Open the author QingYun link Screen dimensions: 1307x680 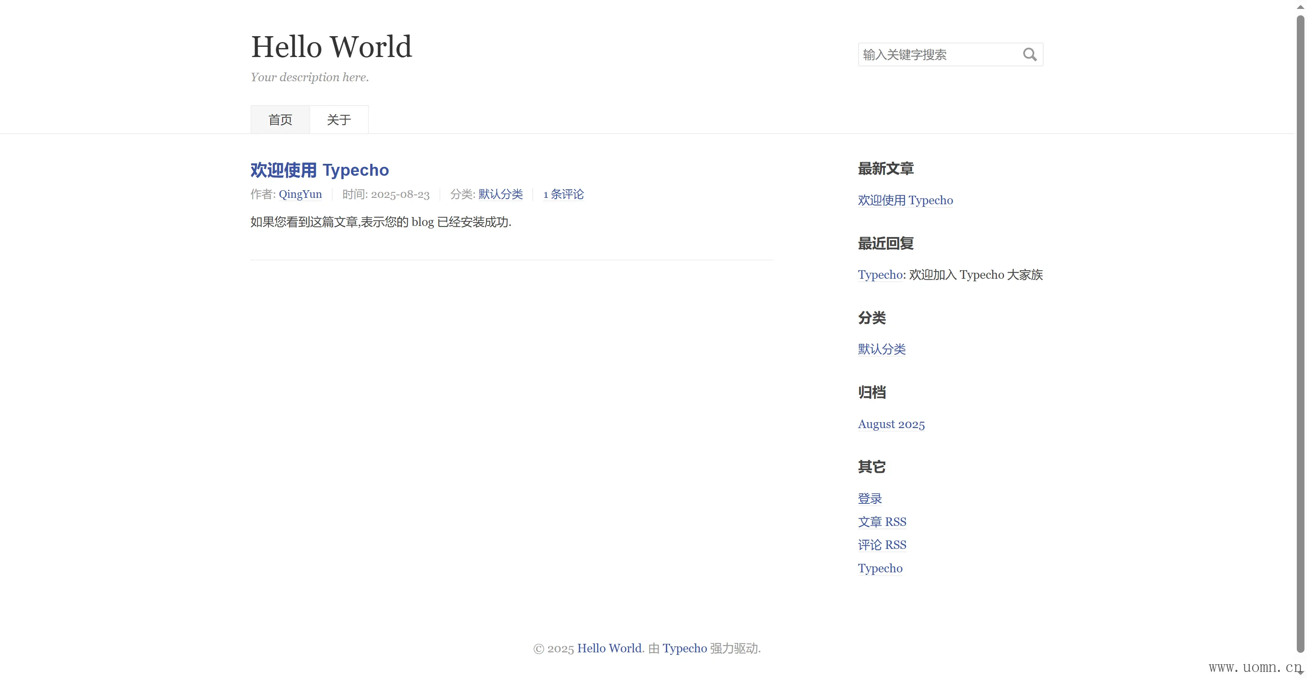tap(300, 194)
